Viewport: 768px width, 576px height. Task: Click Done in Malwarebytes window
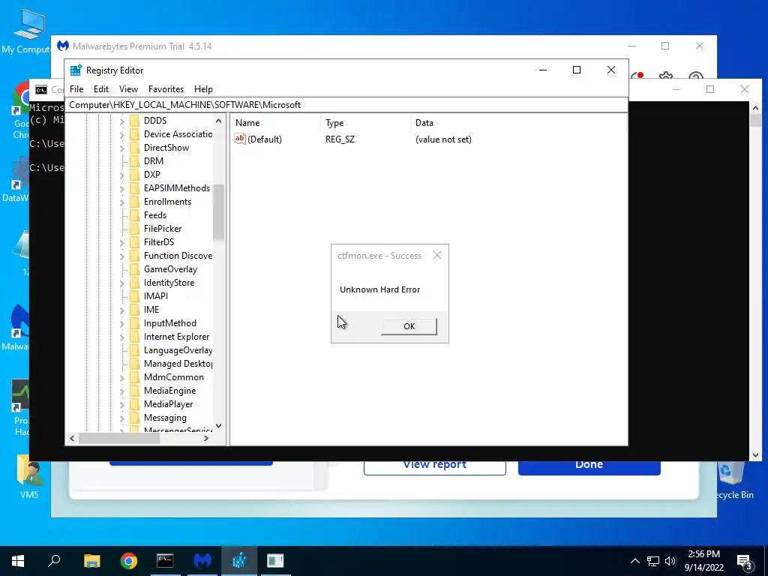(589, 466)
